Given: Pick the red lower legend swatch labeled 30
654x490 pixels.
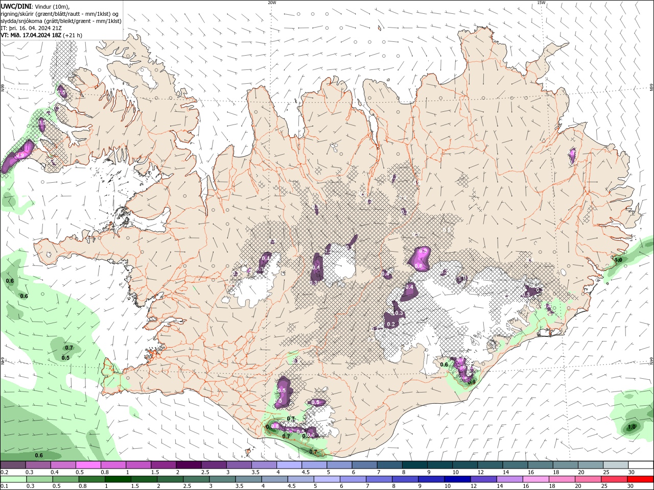Looking at the screenshot, I should coord(641,479).
